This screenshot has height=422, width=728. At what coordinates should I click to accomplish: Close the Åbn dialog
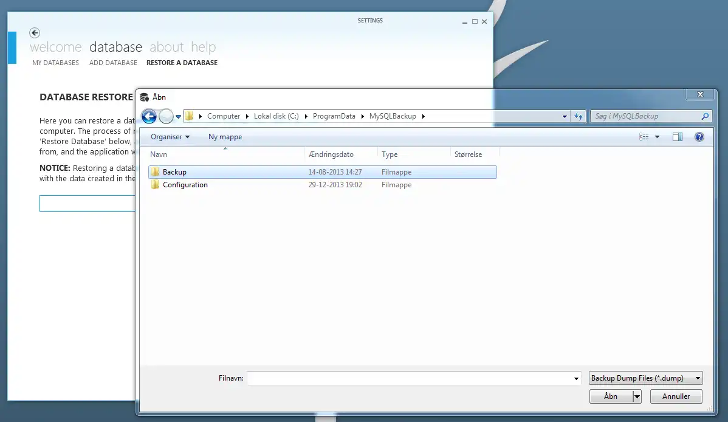tap(700, 94)
